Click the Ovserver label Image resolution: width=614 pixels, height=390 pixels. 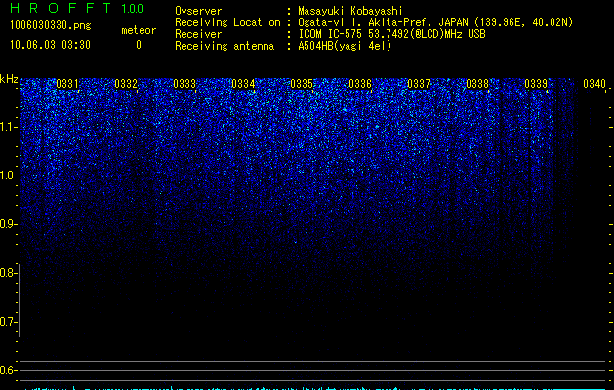click(198, 11)
